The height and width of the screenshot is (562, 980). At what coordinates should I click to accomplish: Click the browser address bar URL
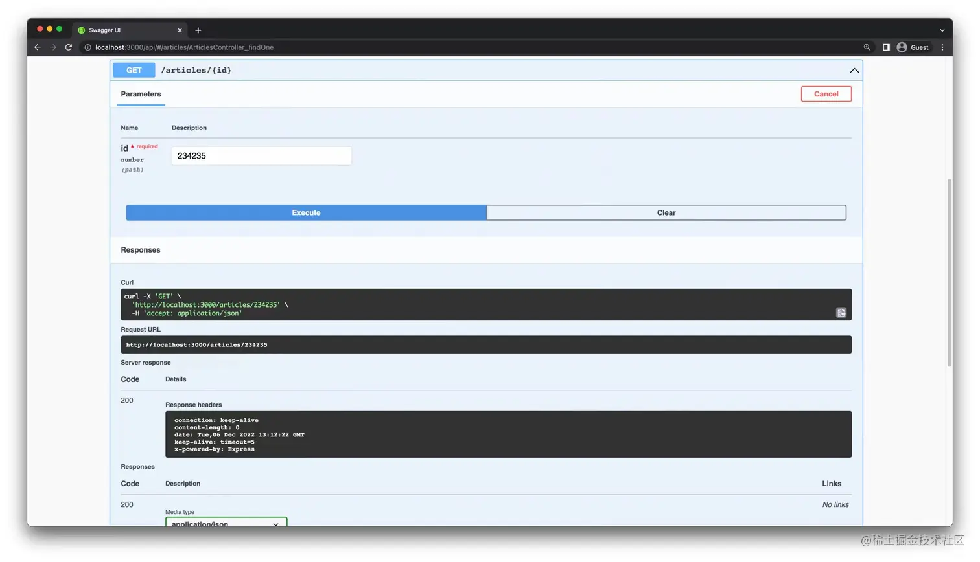[x=185, y=47]
